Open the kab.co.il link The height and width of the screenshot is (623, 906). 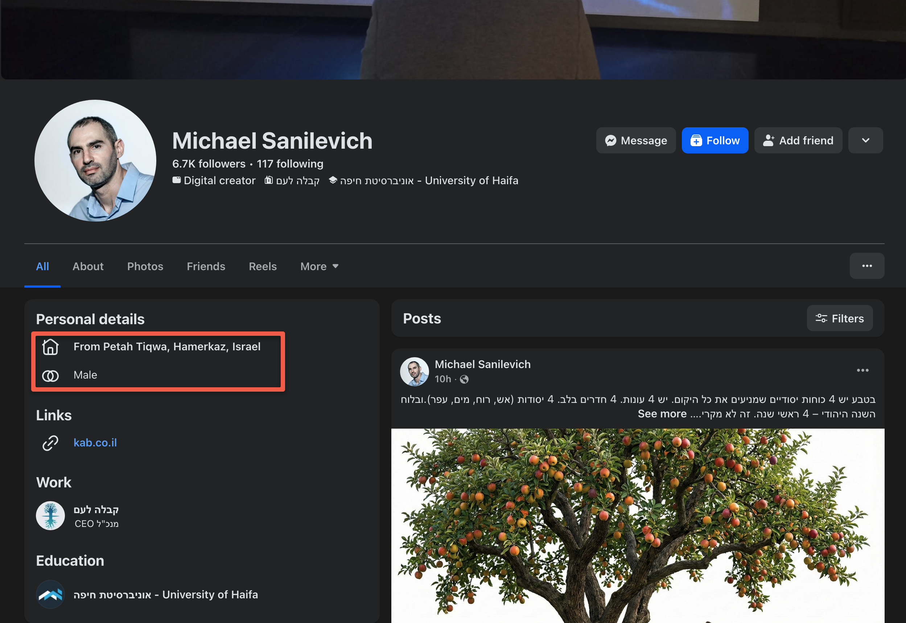point(95,442)
